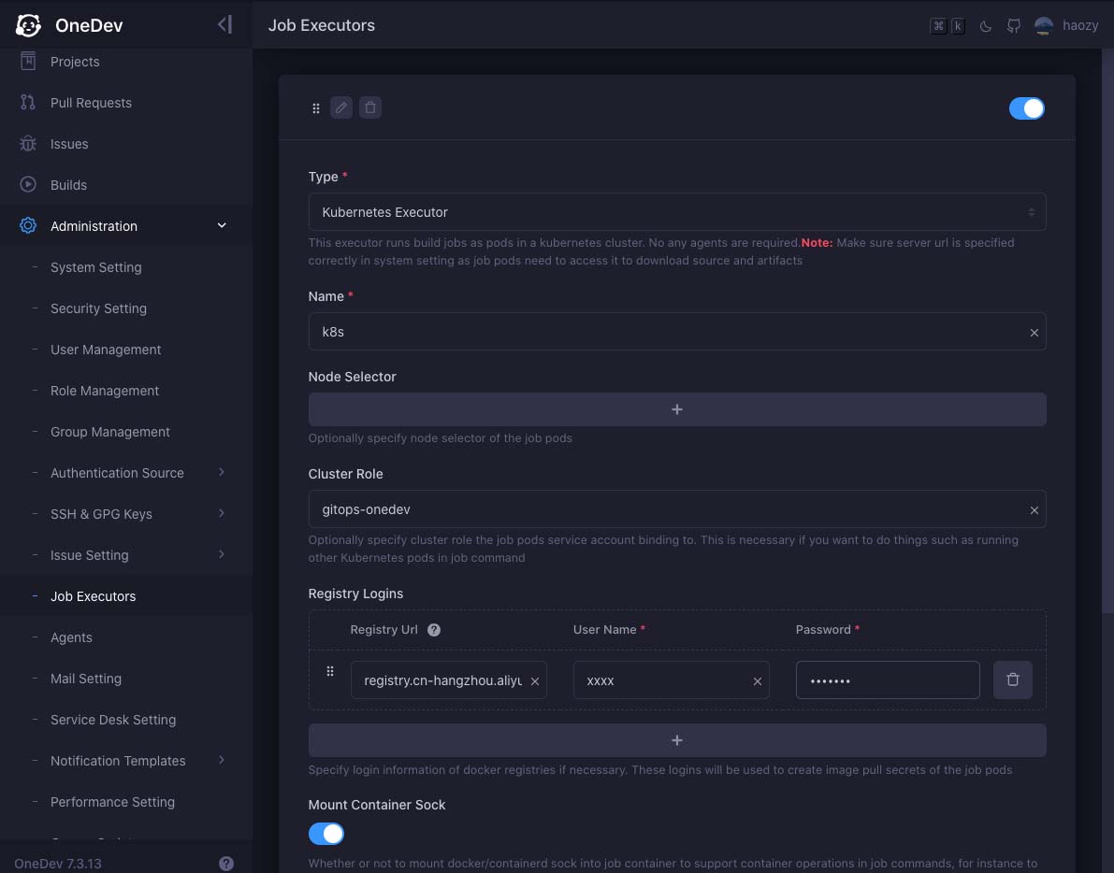
Task: Toggle the Mount Container Sock switch
Action: click(326, 834)
